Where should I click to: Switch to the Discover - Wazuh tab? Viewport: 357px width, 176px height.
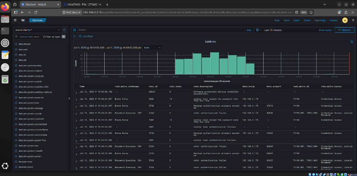[41, 5]
